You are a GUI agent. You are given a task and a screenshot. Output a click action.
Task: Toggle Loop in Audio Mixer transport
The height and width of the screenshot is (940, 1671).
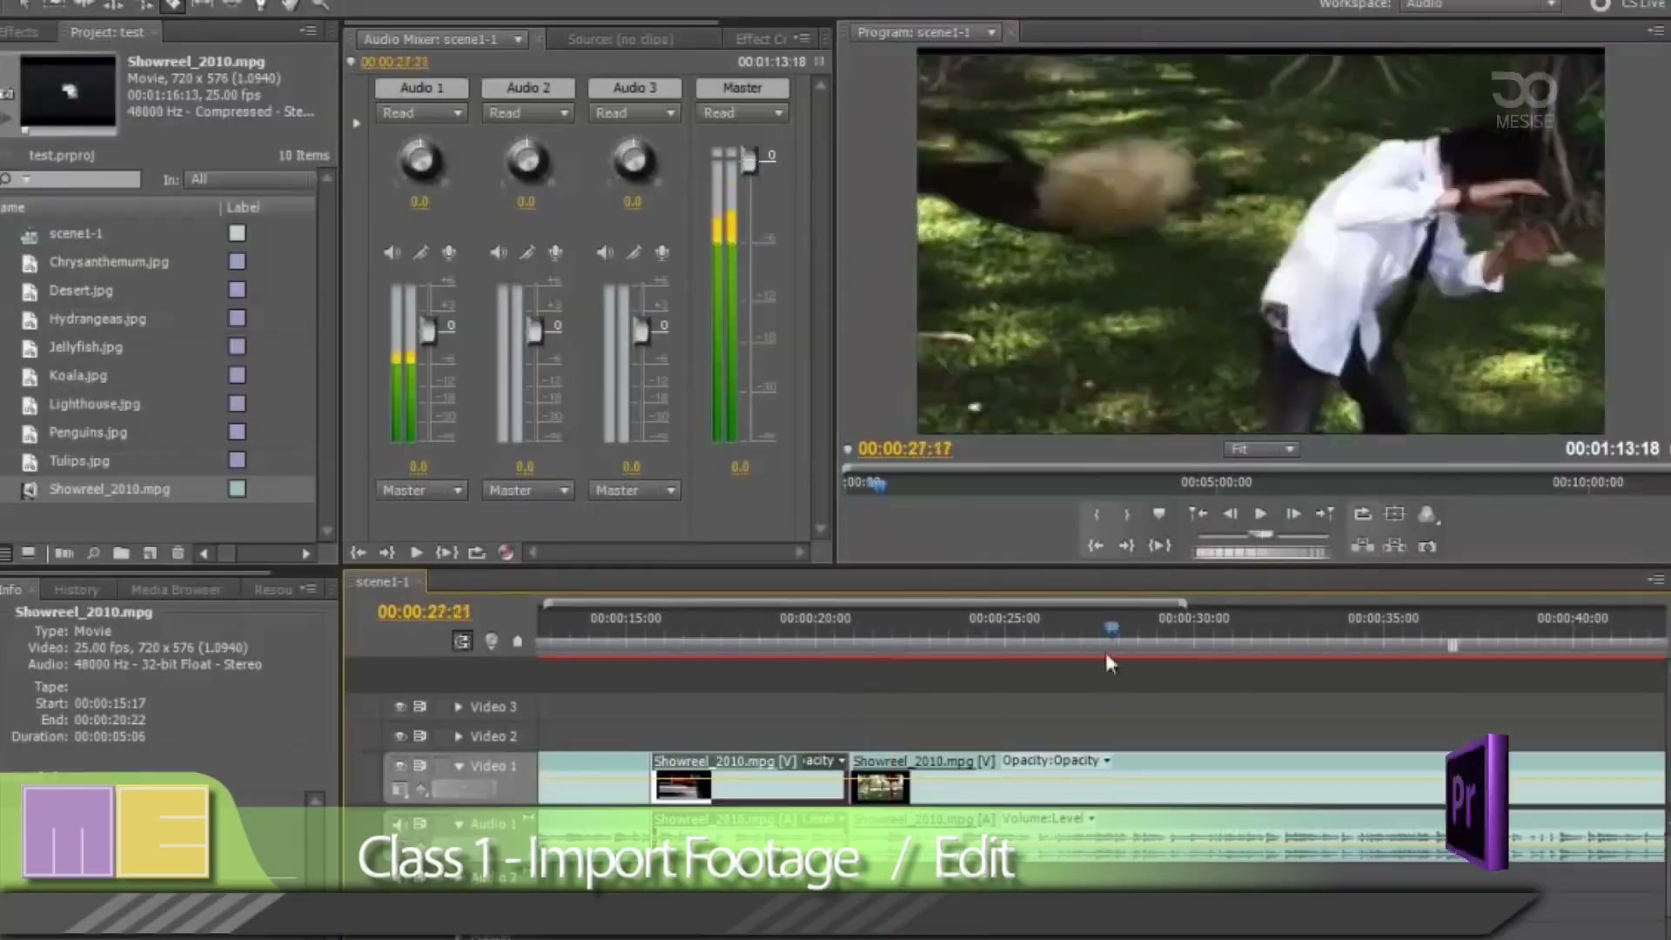coord(476,553)
